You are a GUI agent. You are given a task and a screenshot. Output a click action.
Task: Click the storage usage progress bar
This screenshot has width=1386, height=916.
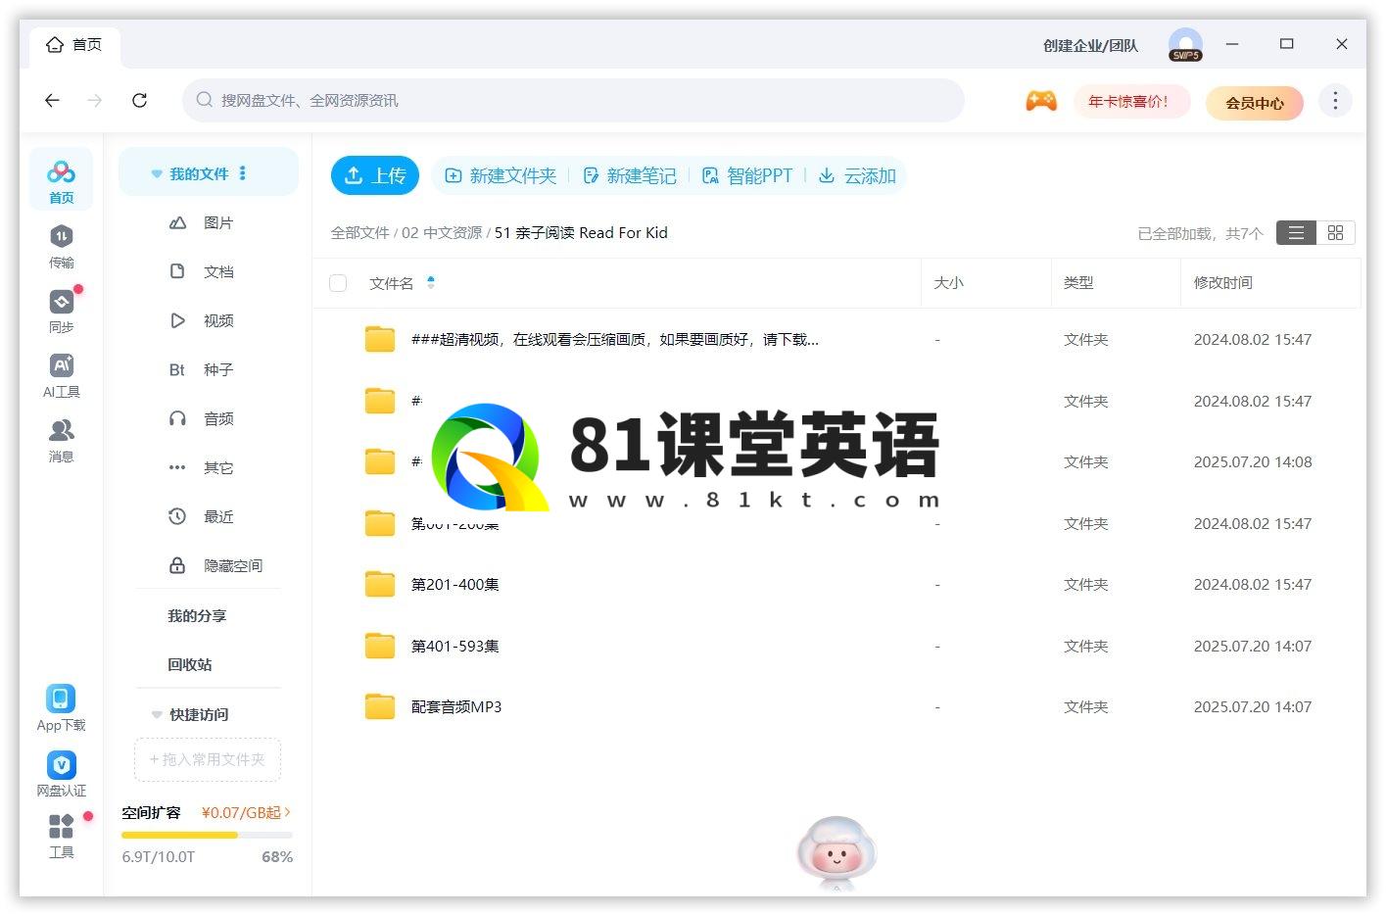(x=207, y=835)
